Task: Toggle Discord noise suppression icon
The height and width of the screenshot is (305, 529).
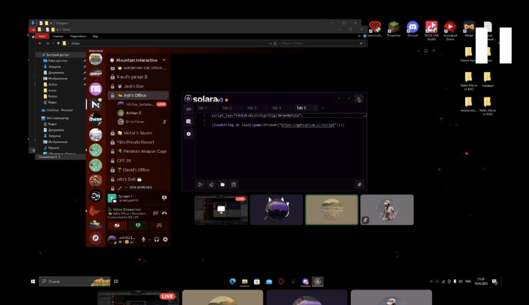Action: [156, 213]
